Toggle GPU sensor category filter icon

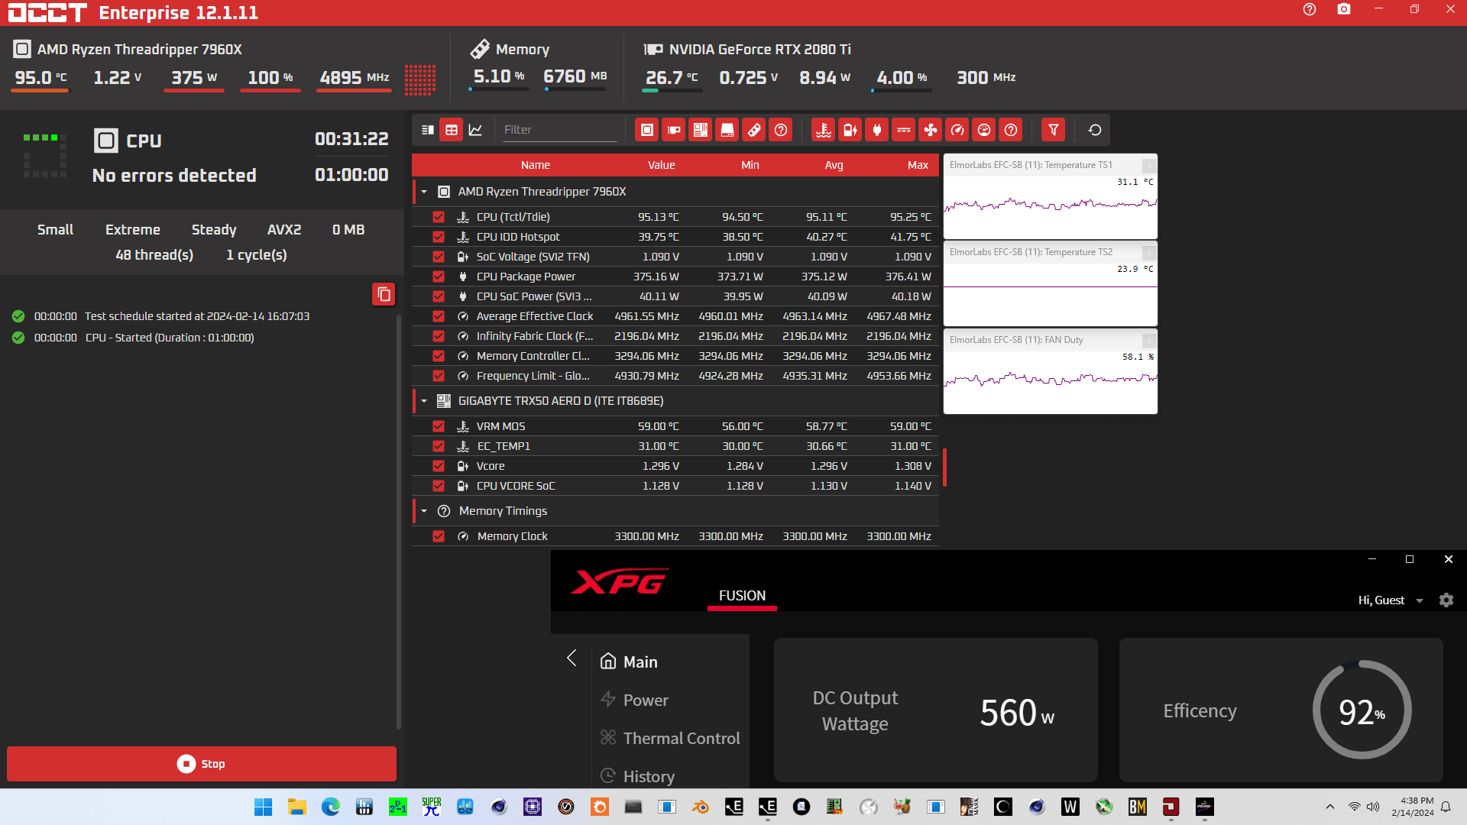coord(674,130)
